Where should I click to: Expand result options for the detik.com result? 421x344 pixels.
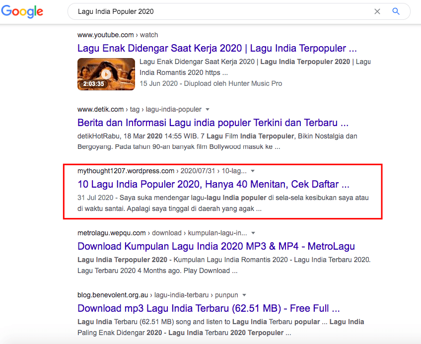click(x=207, y=109)
